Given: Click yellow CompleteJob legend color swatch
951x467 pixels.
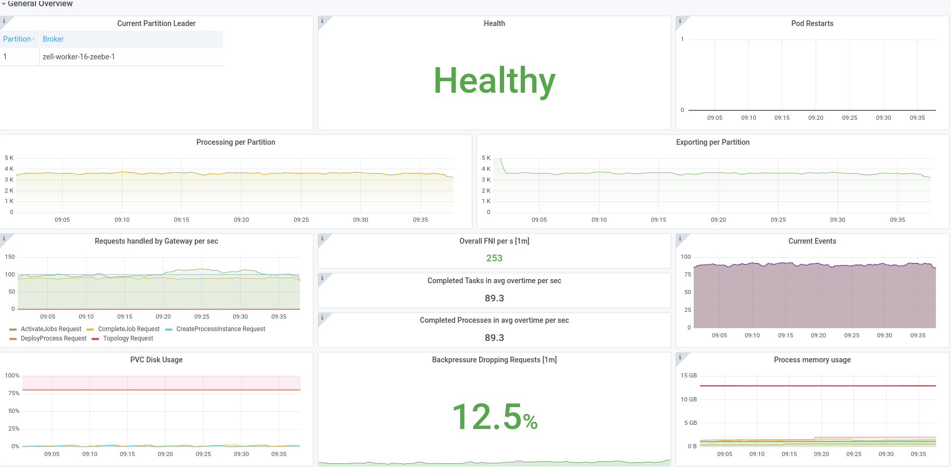Looking at the screenshot, I should tap(90, 330).
